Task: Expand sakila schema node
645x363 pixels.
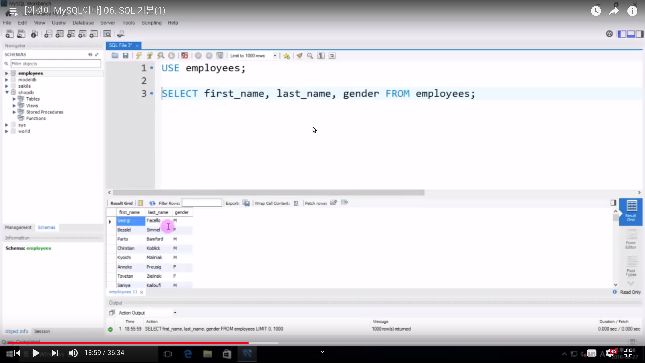Action: [6, 86]
